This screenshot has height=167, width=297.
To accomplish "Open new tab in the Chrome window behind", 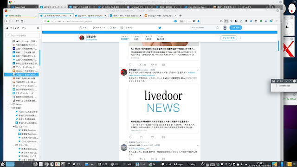I will coord(272,7).
